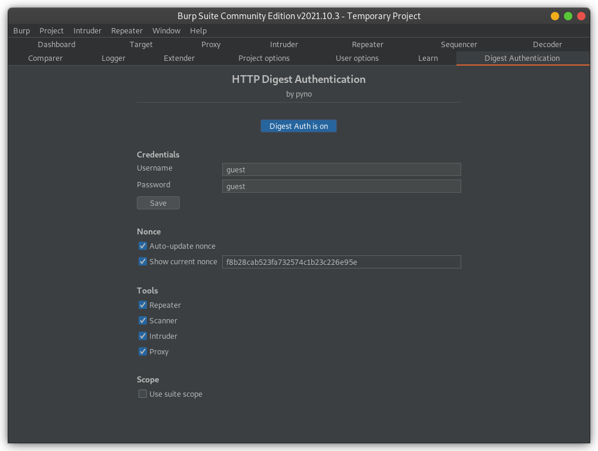Click the Burp Suite window title text
The width and height of the screenshot is (598, 451).
pos(299,16)
